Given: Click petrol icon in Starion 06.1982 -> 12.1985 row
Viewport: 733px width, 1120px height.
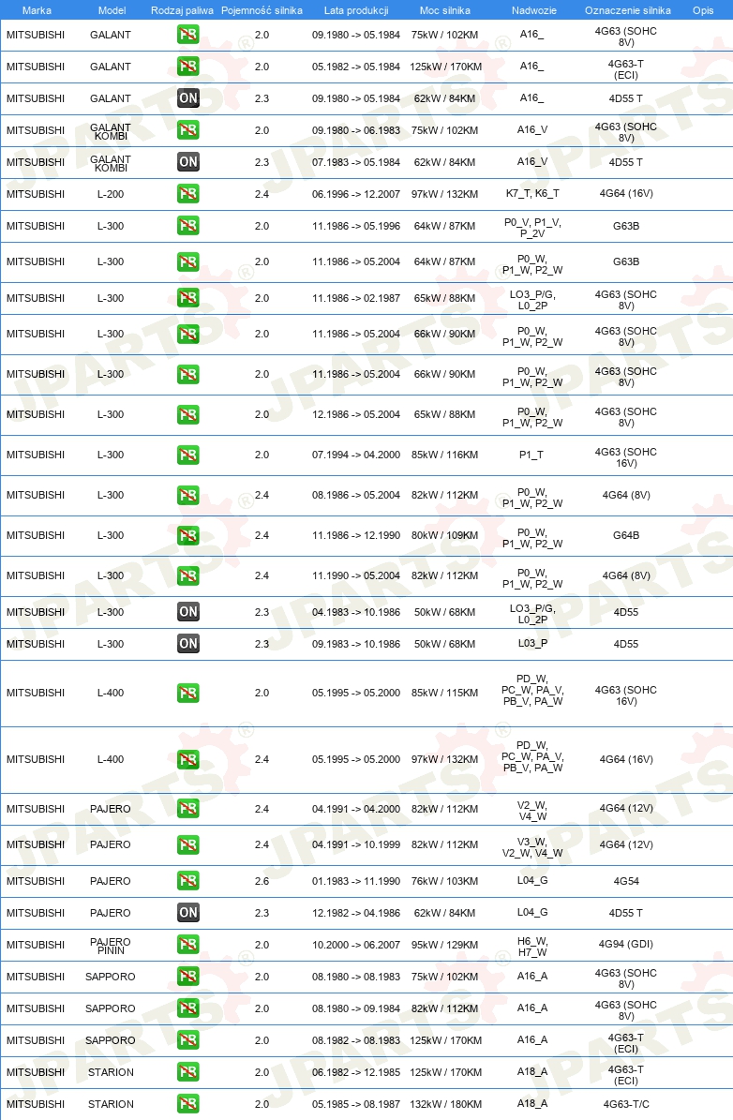Looking at the screenshot, I should point(187,1071).
